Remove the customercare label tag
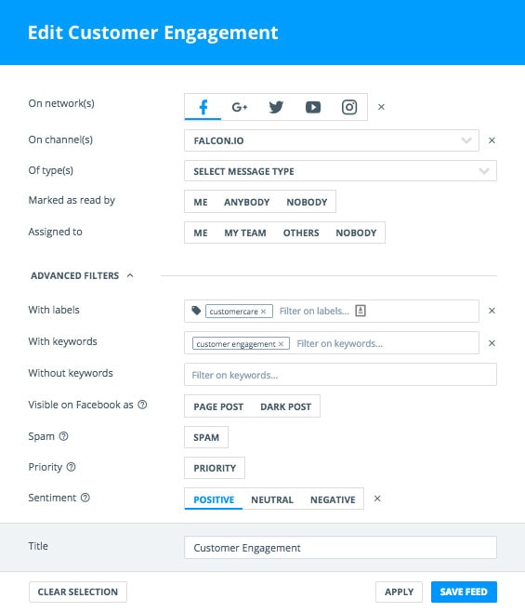The image size is (525, 612). [264, 312]
